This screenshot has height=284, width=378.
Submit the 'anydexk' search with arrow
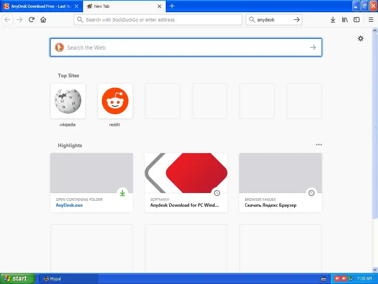(297, 20)
